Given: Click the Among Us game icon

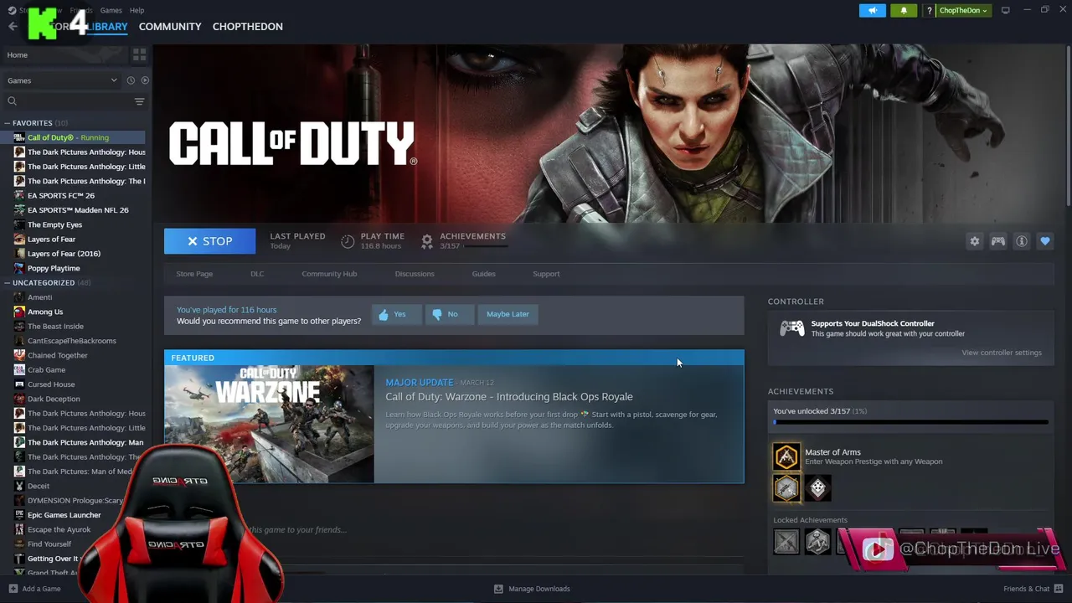Looking at the screenshot, I should point(19,312).
